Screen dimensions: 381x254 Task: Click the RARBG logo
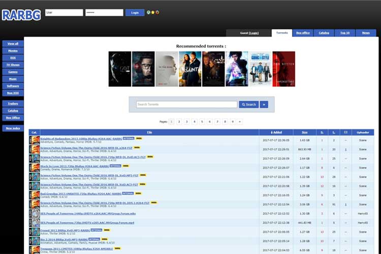tap(21, 15)
